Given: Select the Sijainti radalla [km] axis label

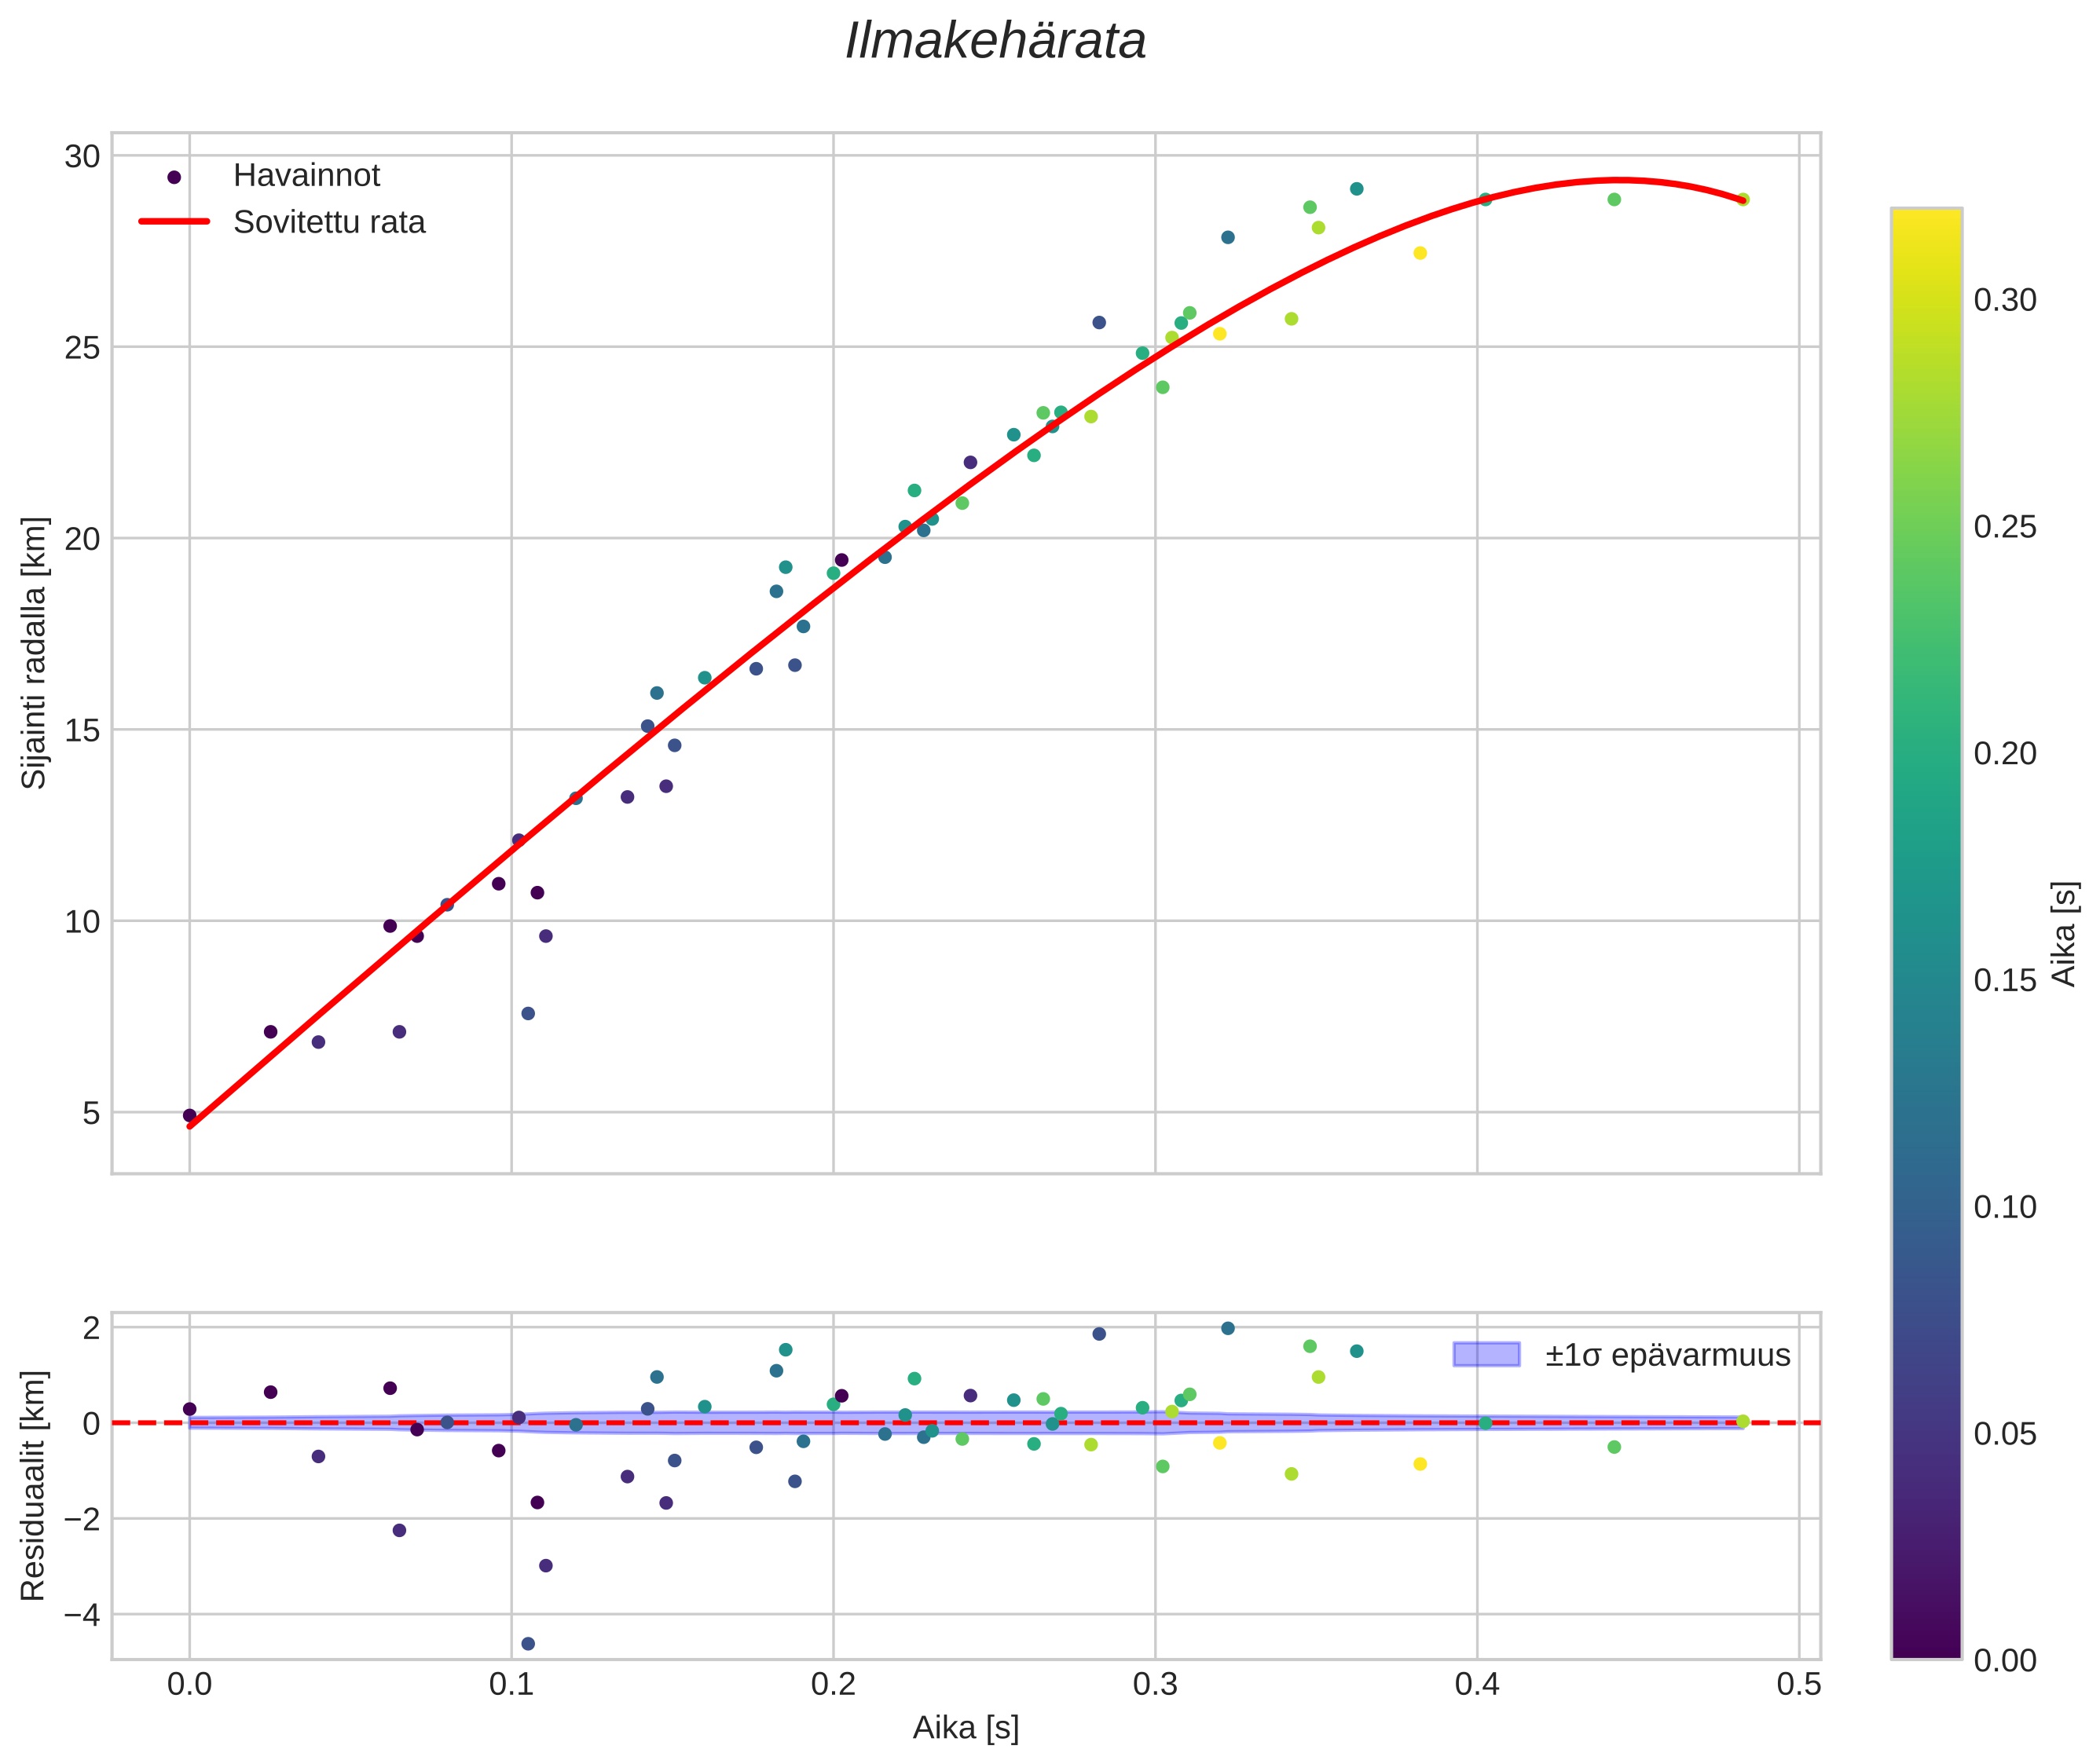Looking at the screenshot, I should [34, 653].
